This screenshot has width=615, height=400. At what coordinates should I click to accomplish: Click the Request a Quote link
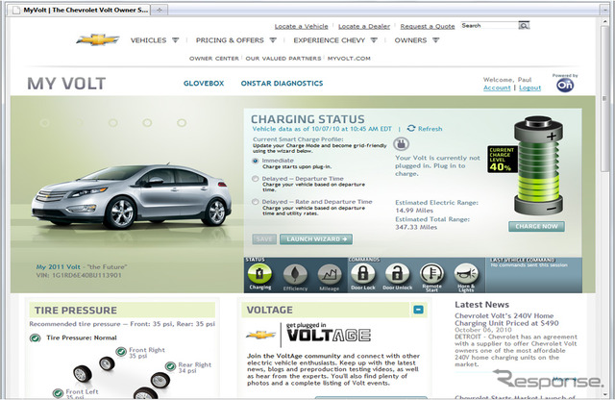click(x=428, y=26)
